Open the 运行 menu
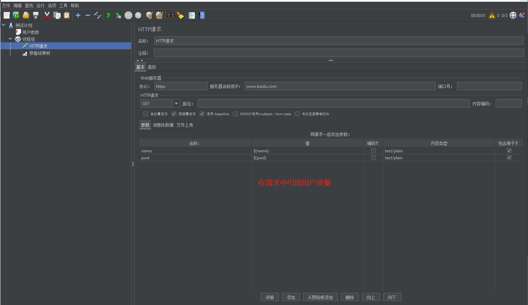 [41, 6]
